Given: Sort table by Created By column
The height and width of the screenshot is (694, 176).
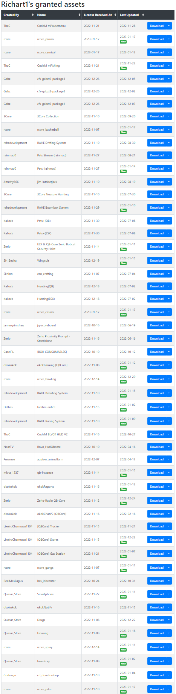Looking at the screenshot, I should click(18, 15).
